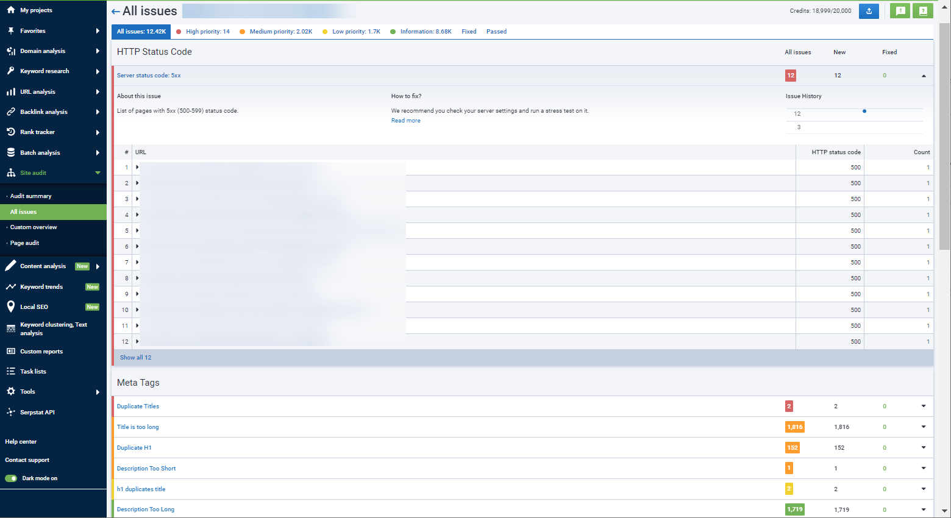Click the Task lists icon
The height and width of the screenshot is (518, 951).
coord(10,371)
